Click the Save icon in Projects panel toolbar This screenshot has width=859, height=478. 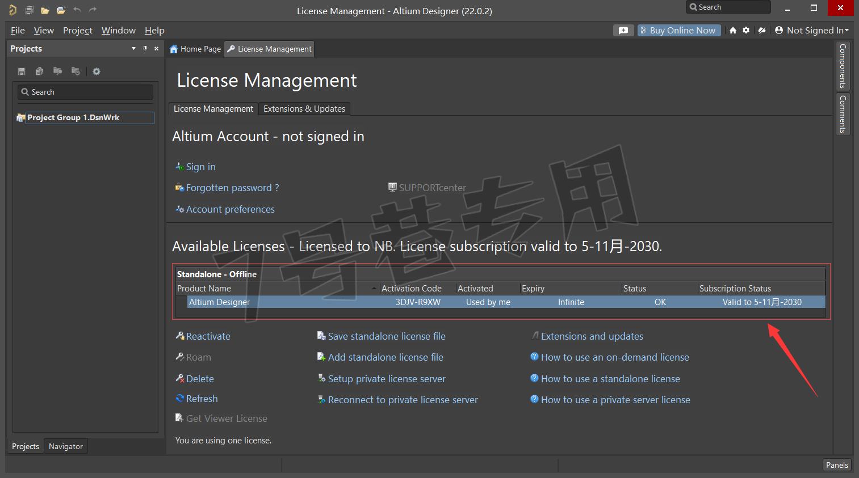(x=22, y=71)
